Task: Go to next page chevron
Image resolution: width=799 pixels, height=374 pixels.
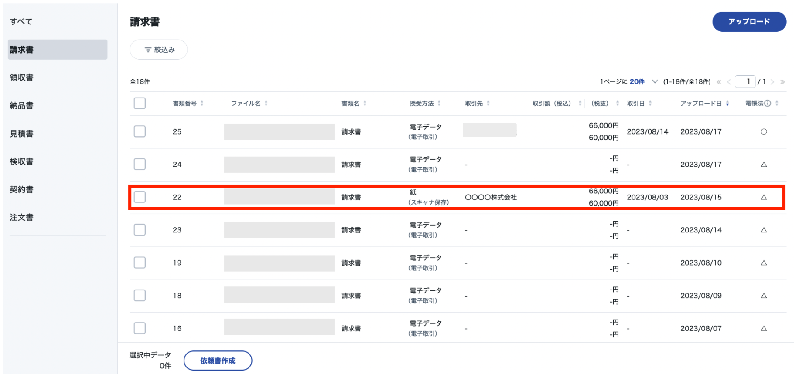Action: [772, 82]
